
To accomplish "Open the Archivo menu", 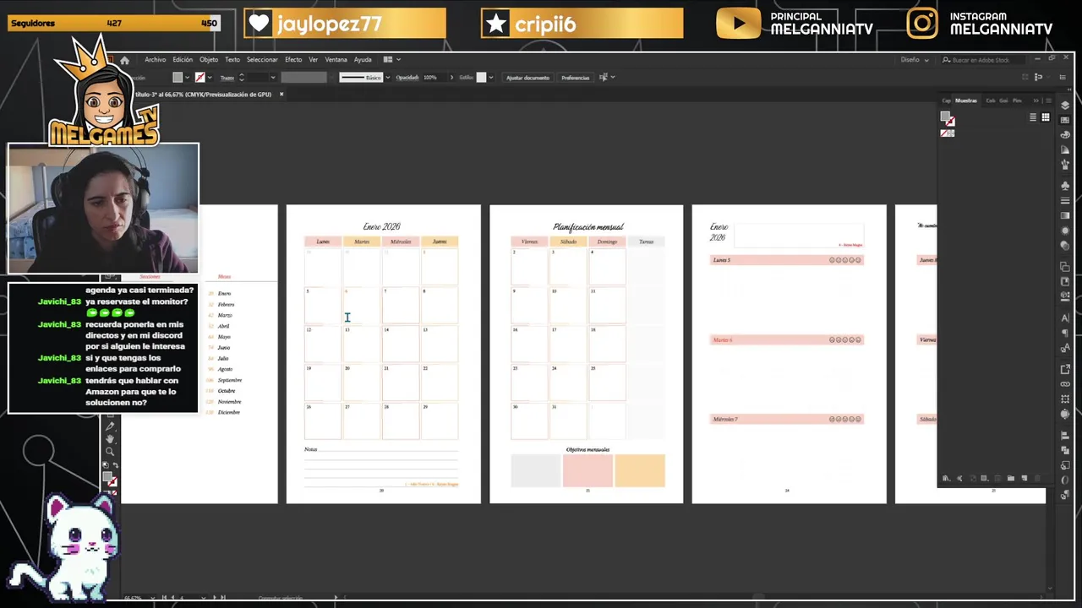I will [155, 60].
